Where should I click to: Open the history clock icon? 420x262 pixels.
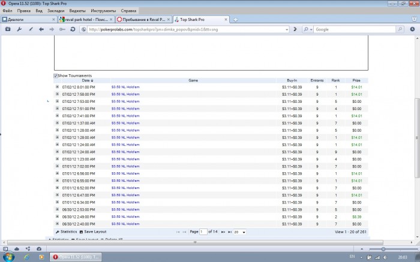(x=412, y=29)
